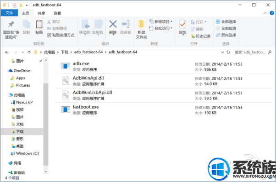Click the Downloads segment in the address bar

(65, 52)
